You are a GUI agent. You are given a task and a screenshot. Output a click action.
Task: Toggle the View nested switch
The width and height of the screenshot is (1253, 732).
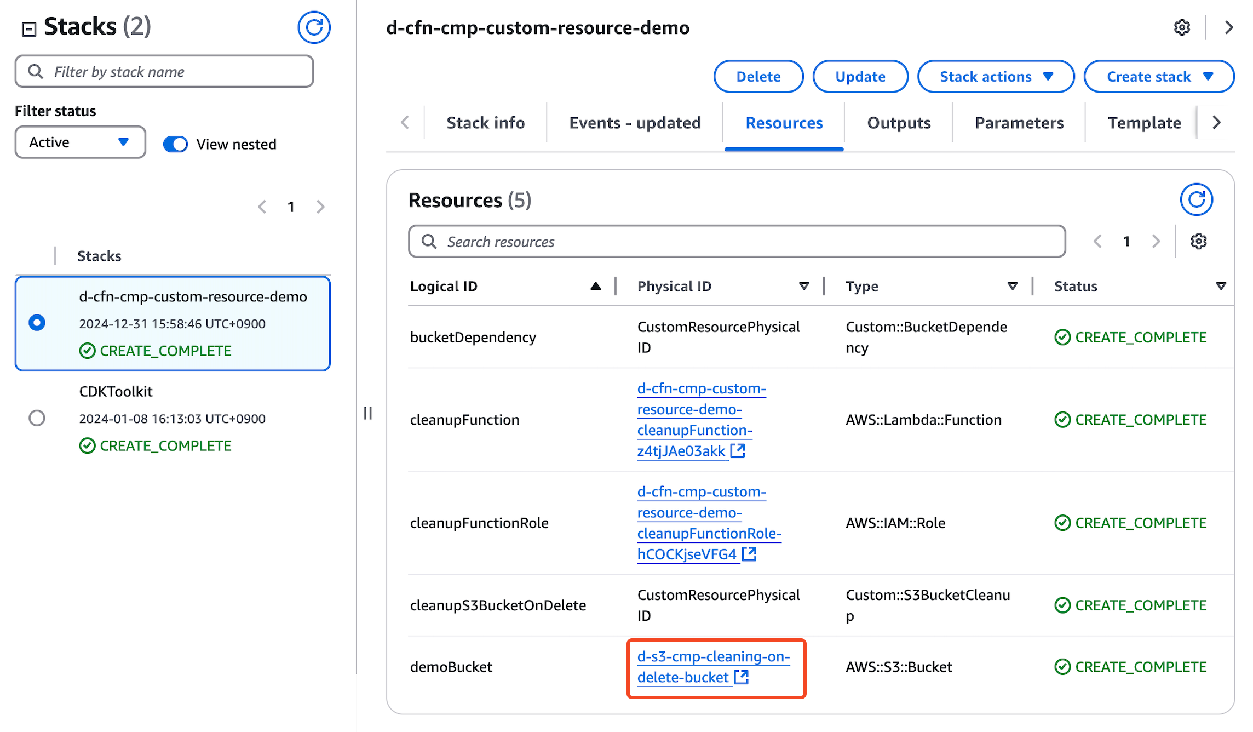175,144
